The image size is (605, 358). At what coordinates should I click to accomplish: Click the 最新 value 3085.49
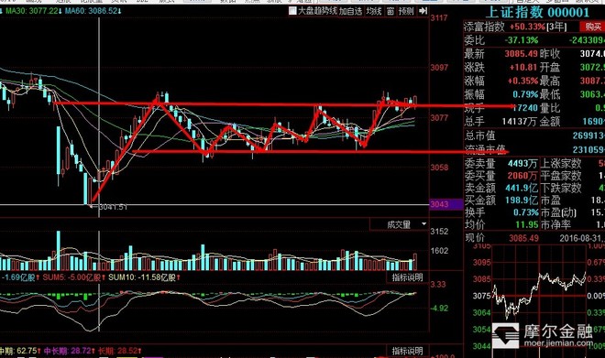[x=521, y=54]
